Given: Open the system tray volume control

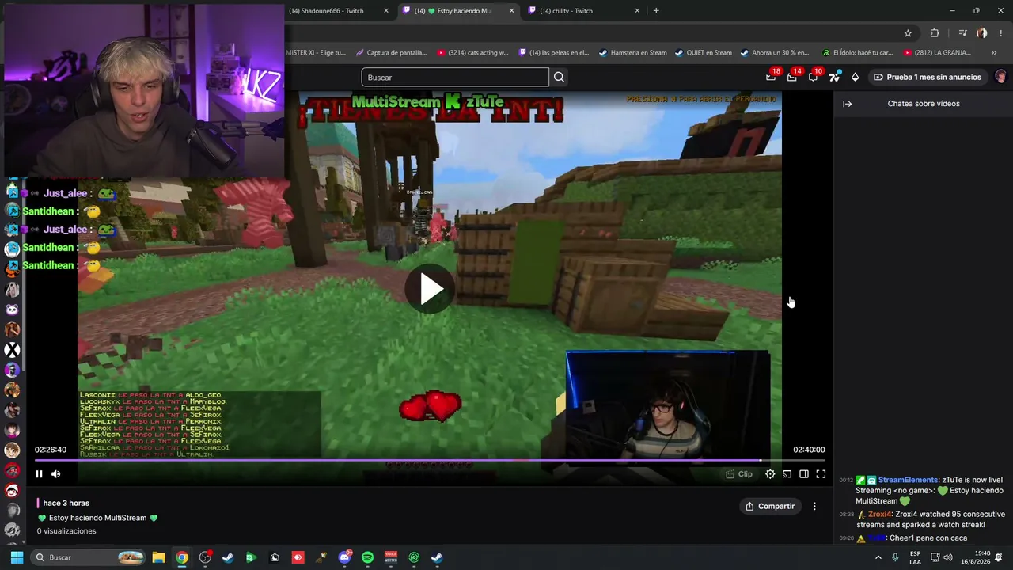Looking at the screenshot, I should click(x=948, y=557).
